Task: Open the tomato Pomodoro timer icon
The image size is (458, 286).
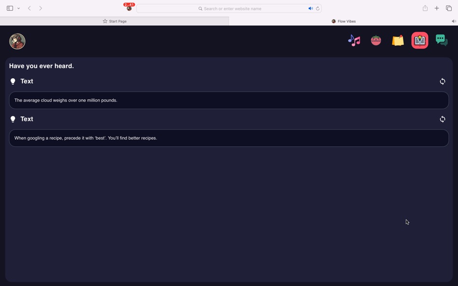Action: coord(376,40)
